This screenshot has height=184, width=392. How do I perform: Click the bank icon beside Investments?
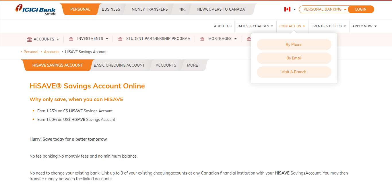pos(71,39)
